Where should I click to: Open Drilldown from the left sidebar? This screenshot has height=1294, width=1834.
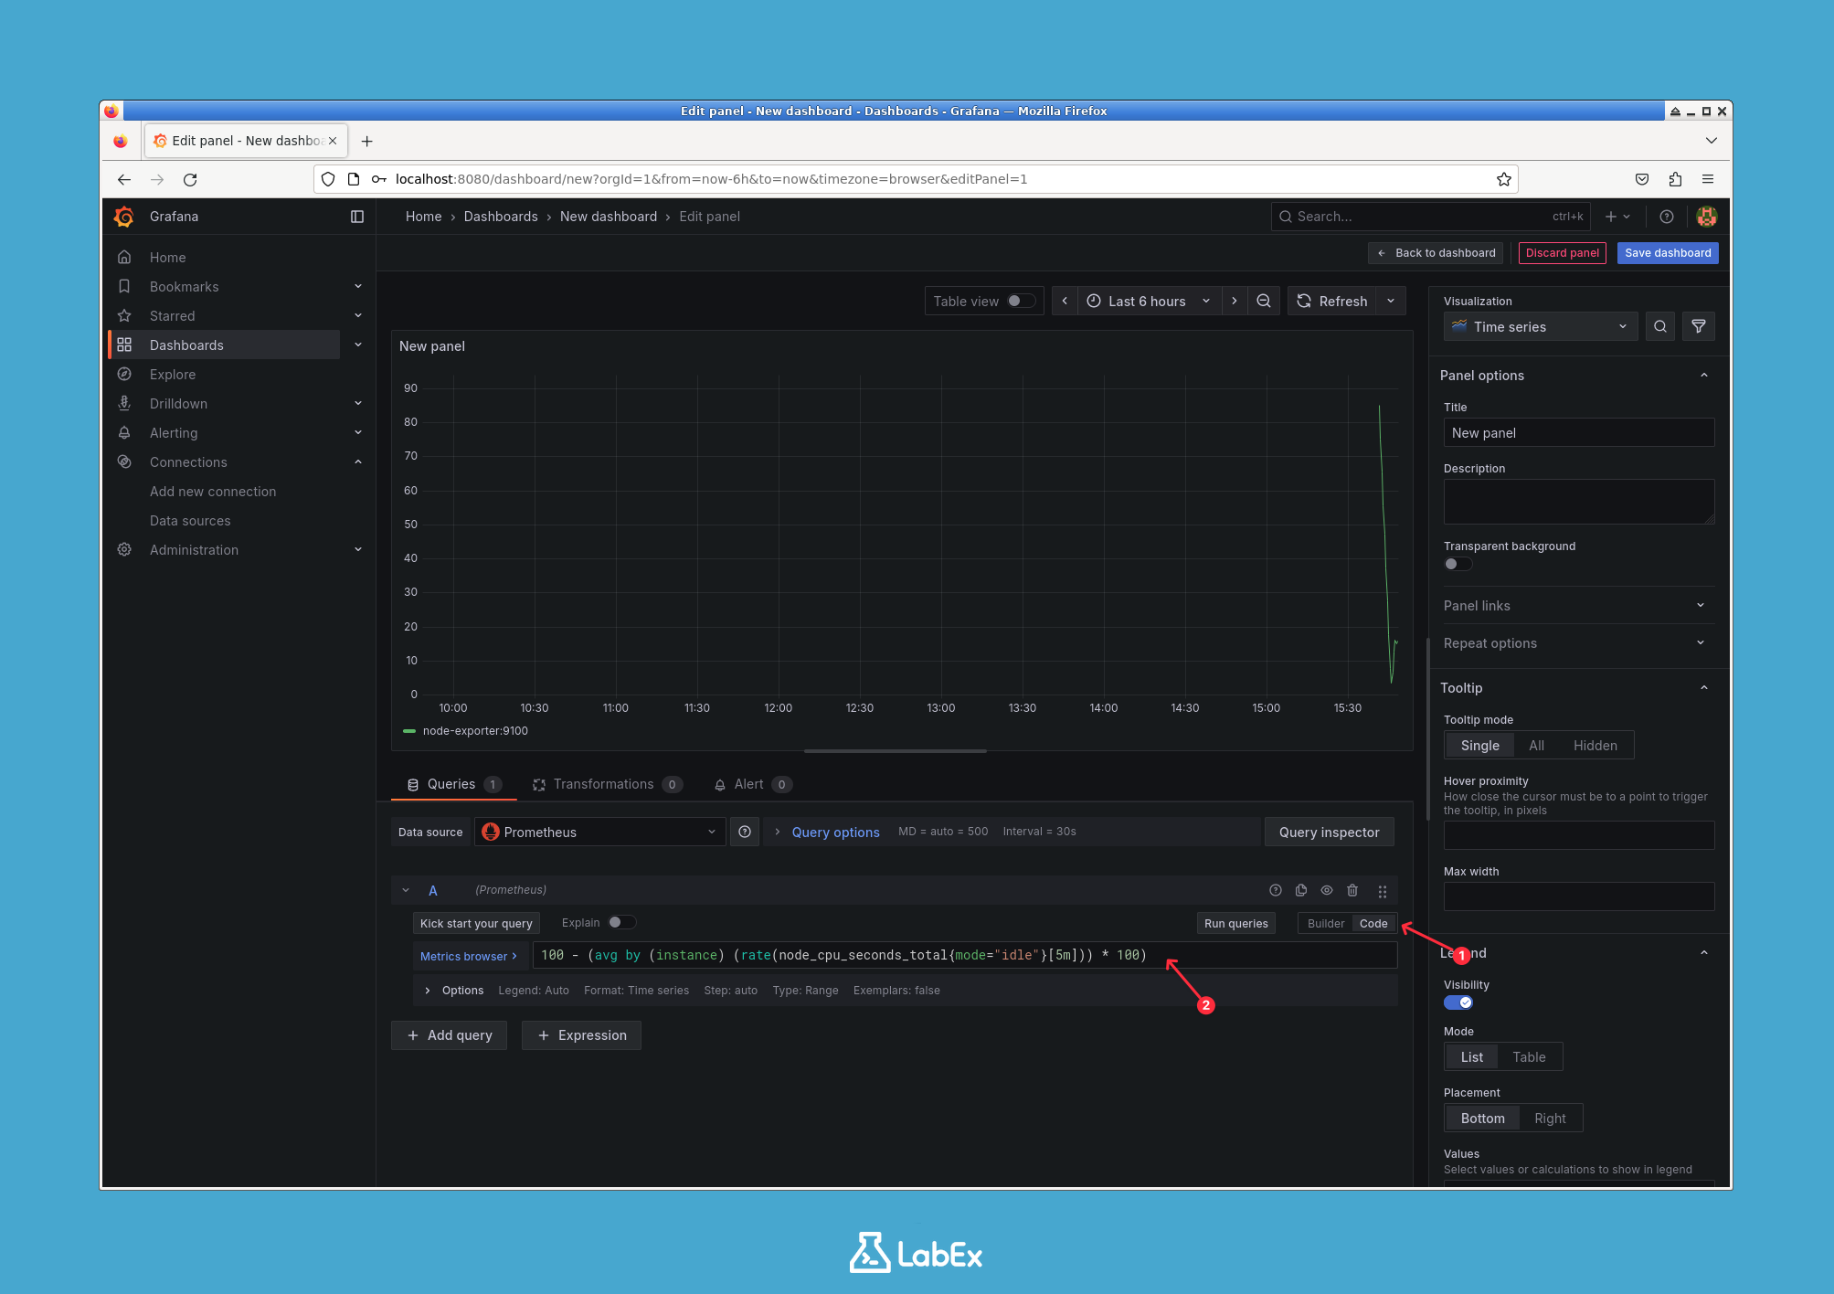(x=178, y=403)
